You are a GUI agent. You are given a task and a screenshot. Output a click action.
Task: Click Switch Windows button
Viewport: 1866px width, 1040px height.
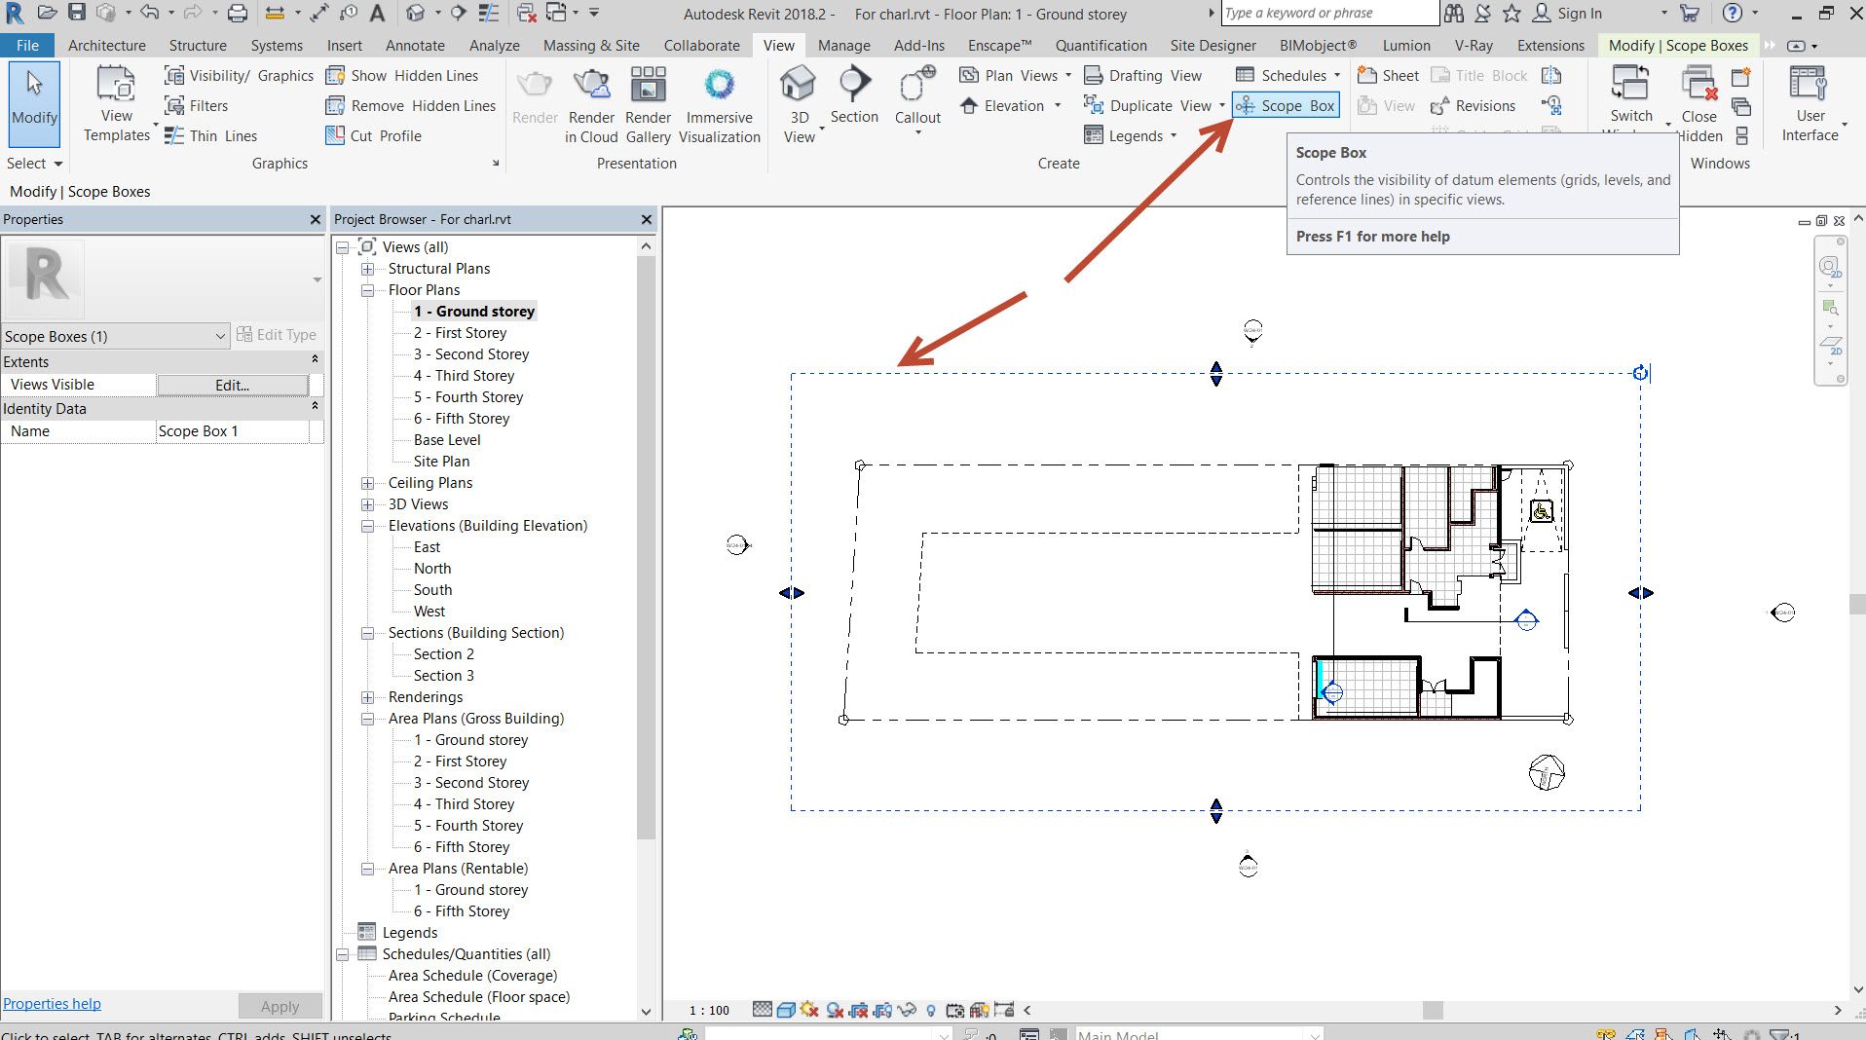(1631, 97)
